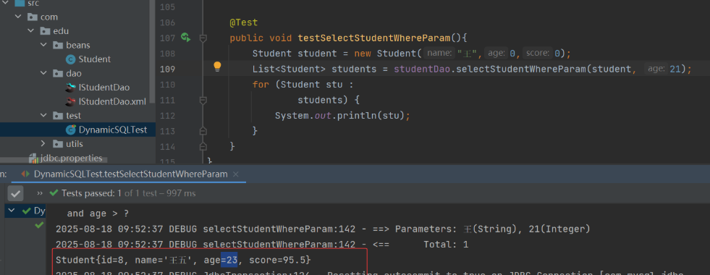Click the beans package folder icon
710x275 pixels.
click(57, 46)
